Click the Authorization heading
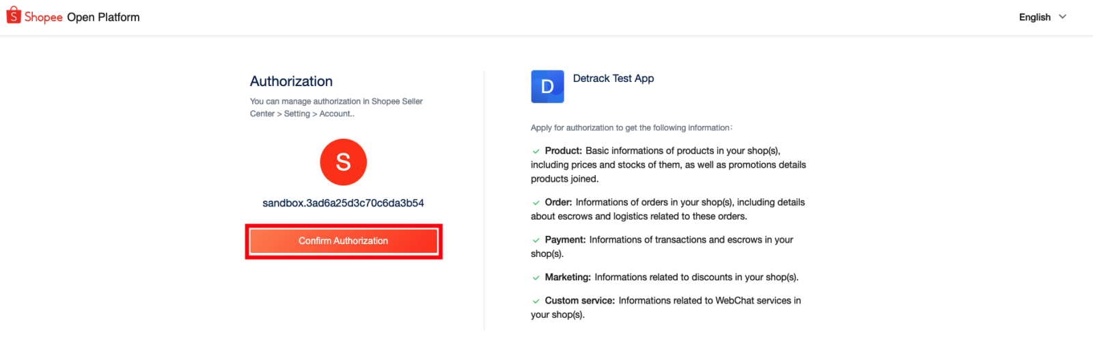Viewport: 1093px width, 350px height. click(291, 81)
